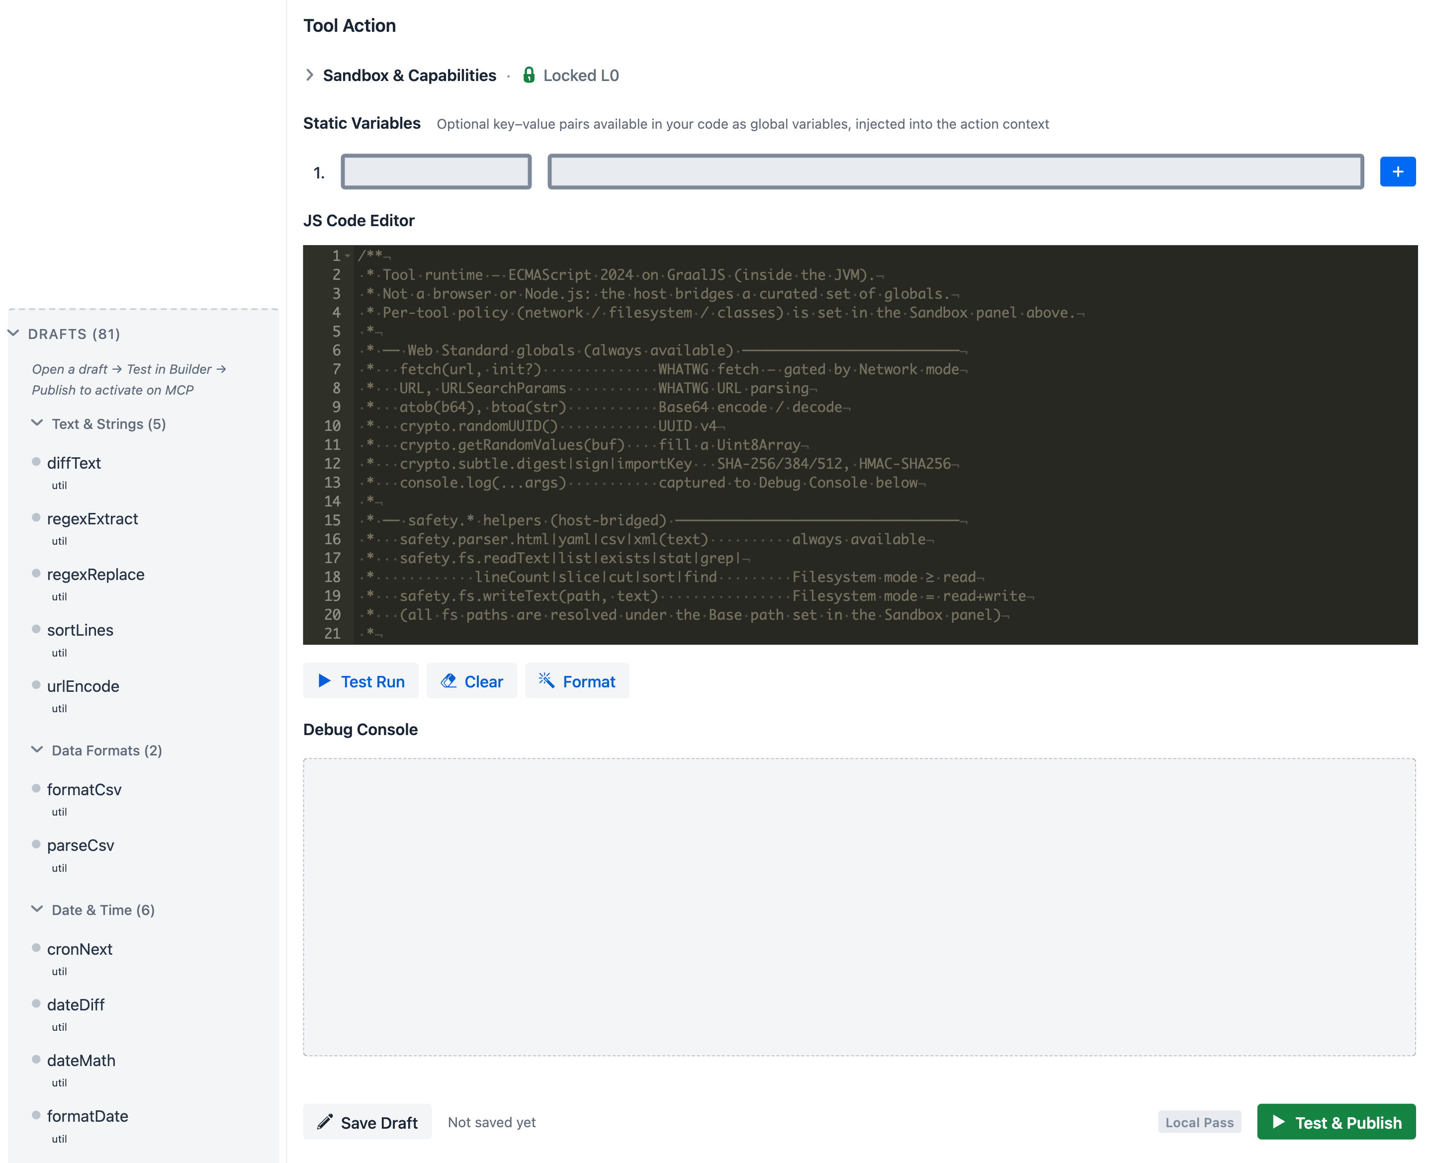Open the regexExtract draft
This screenshot has height=1163, width=1432.
(92, 518)
